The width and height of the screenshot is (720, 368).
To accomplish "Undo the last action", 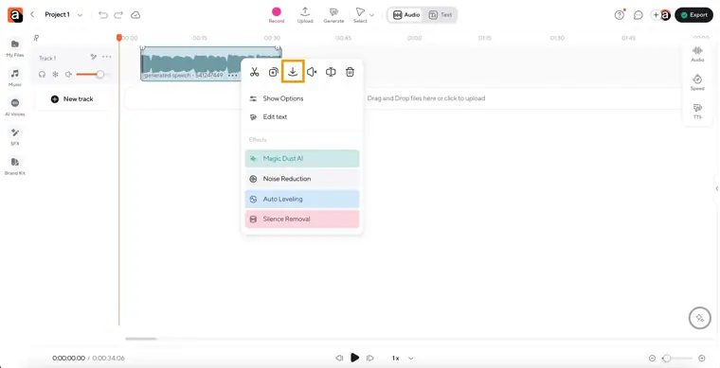I will [x=103, y=15].
